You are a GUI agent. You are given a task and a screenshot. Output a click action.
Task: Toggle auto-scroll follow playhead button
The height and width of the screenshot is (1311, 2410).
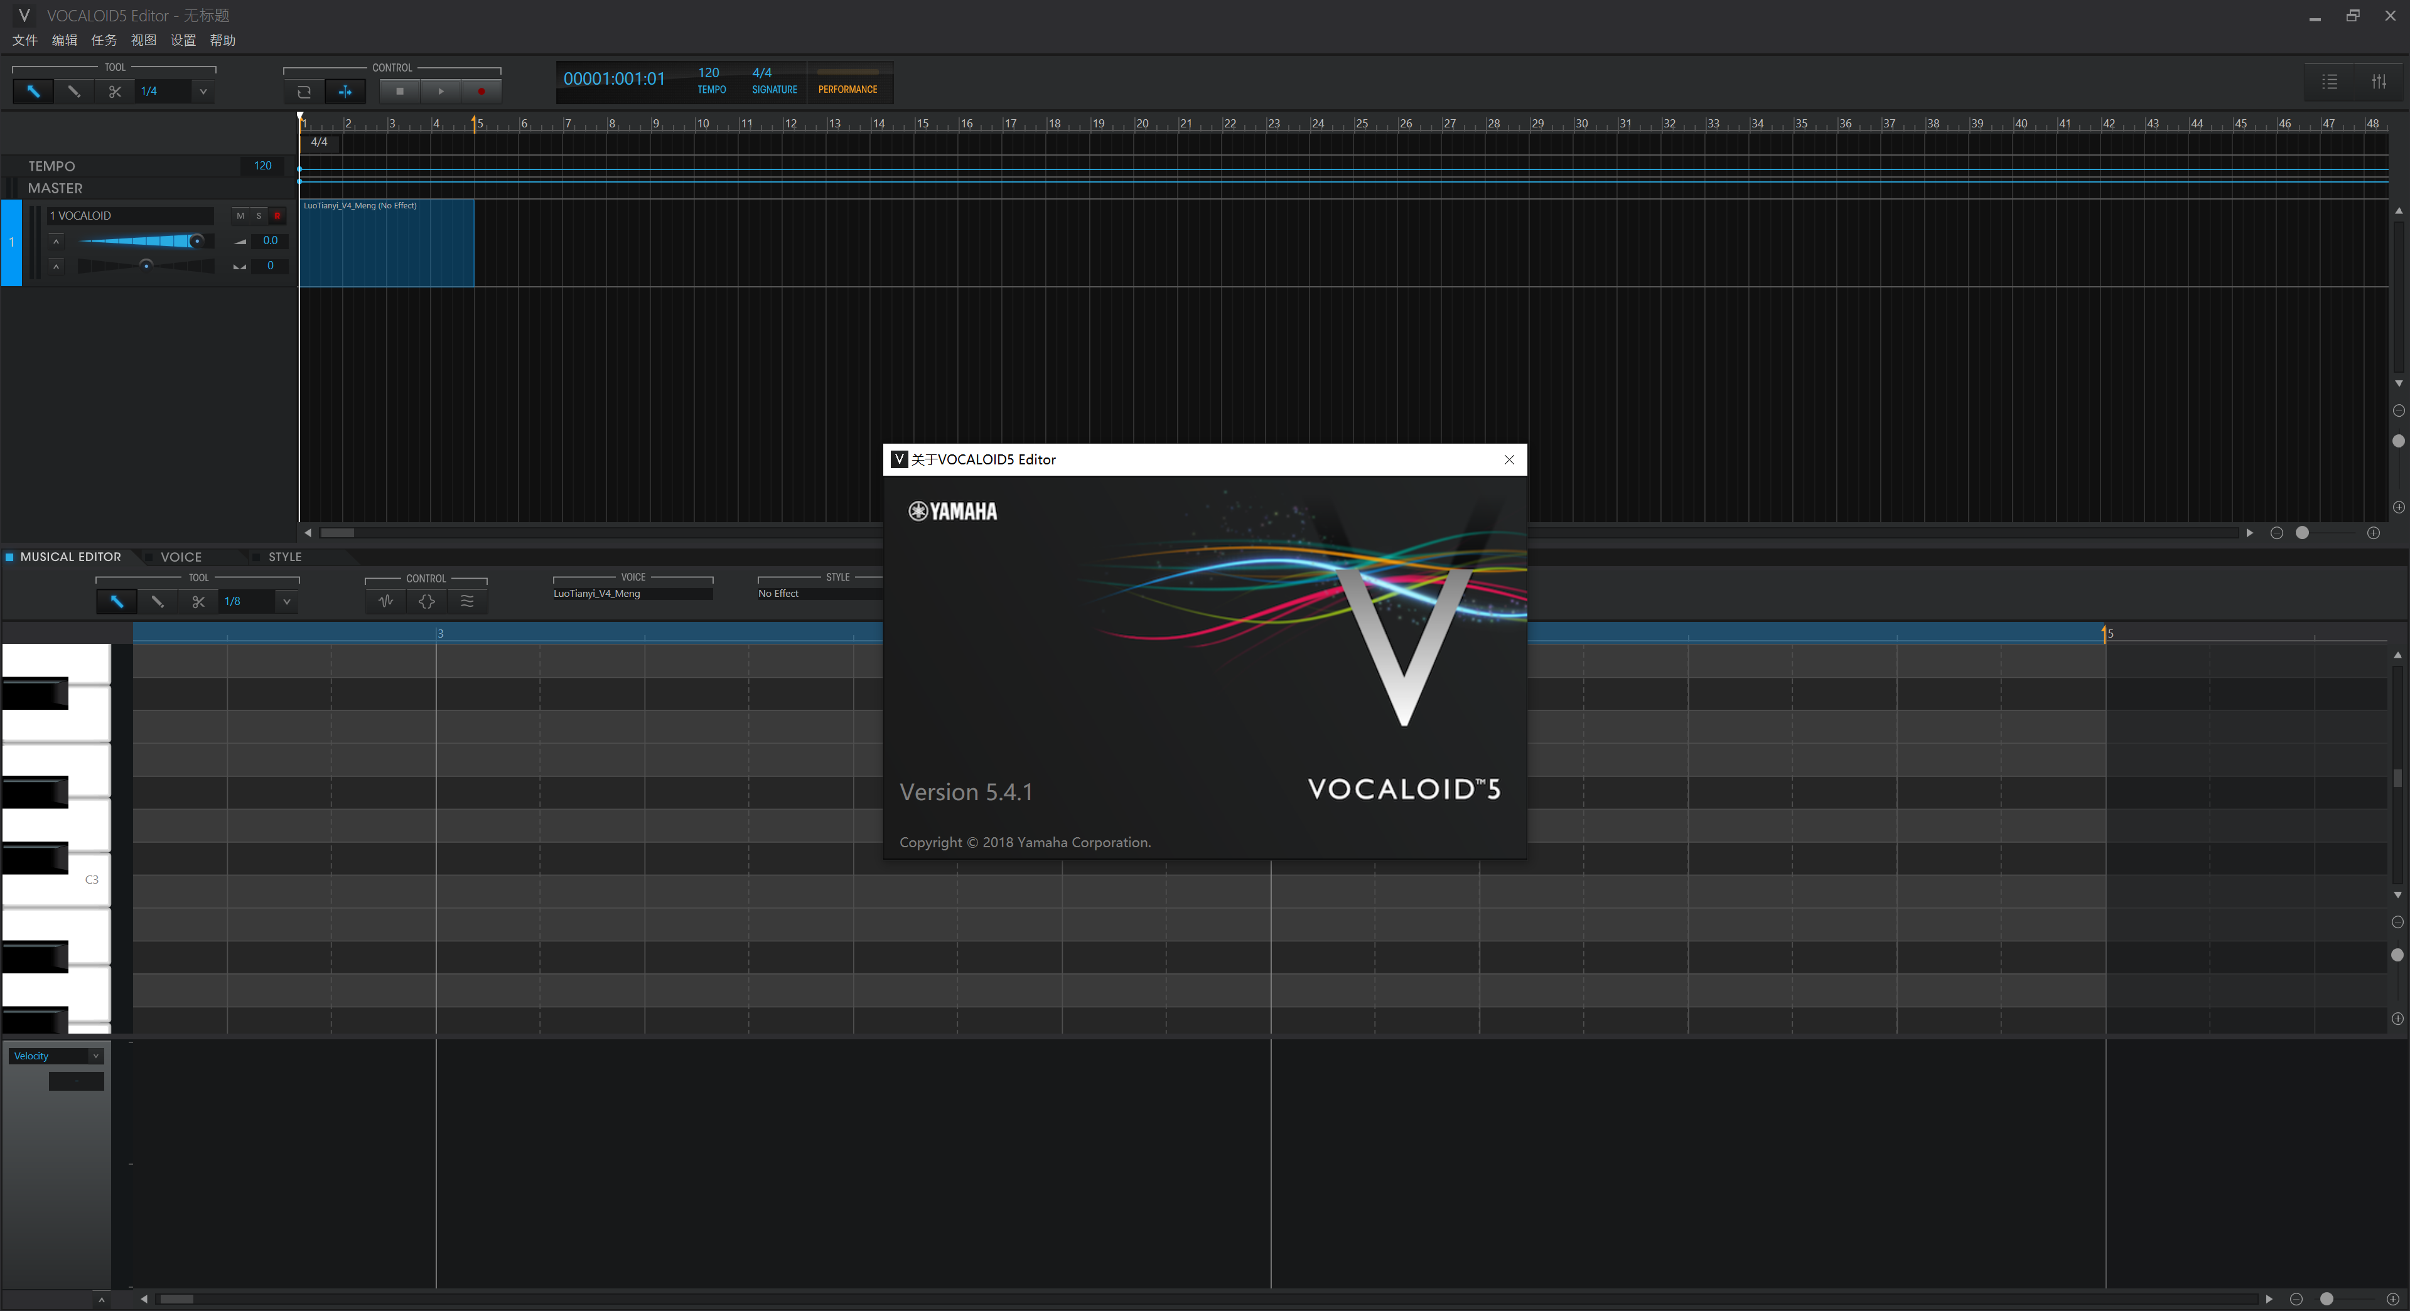coord(345,92)
